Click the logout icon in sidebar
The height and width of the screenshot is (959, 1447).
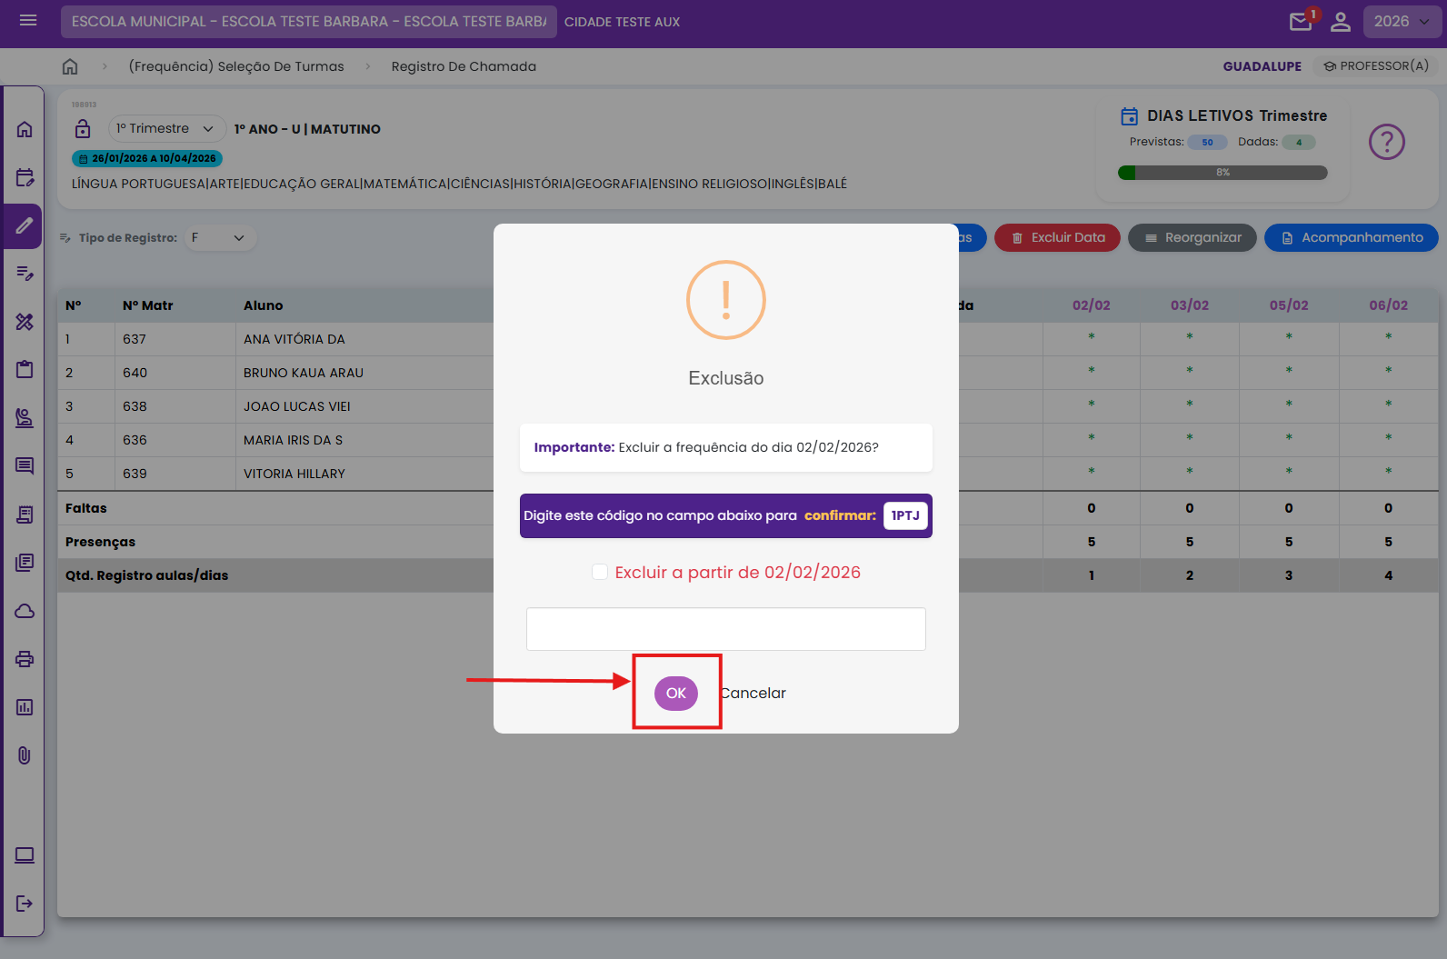coord(25,904)
